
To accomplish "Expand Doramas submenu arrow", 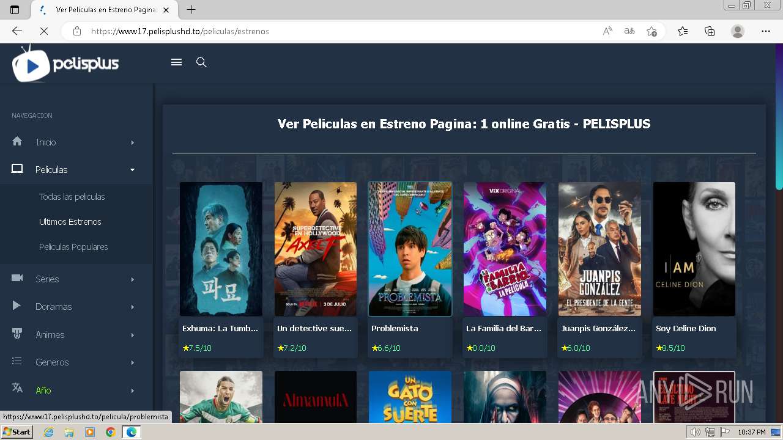I will 132,307.
